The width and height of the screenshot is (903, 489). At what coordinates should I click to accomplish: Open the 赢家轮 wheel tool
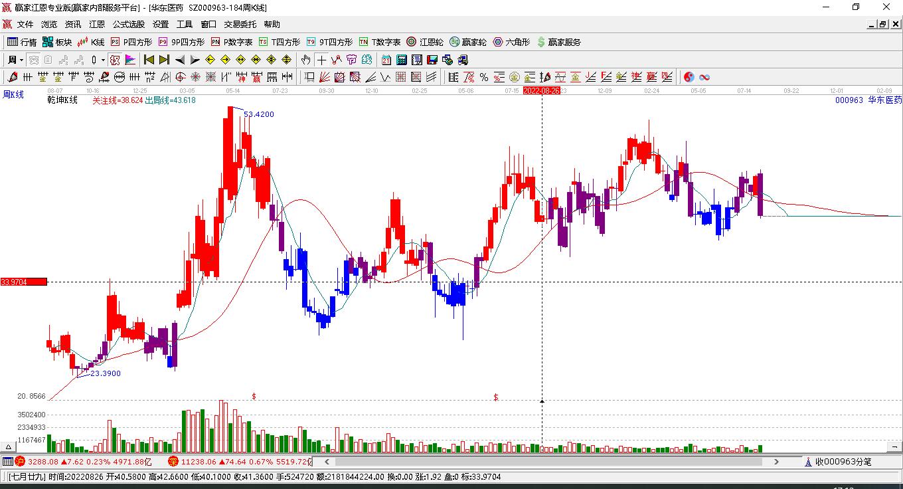pos(468,42)
